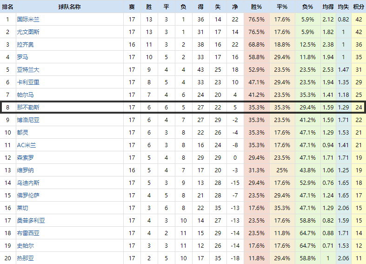This screenshot has width=366, height=264.
Task: Select the 热那亚 team link
Action: (25, 258)
